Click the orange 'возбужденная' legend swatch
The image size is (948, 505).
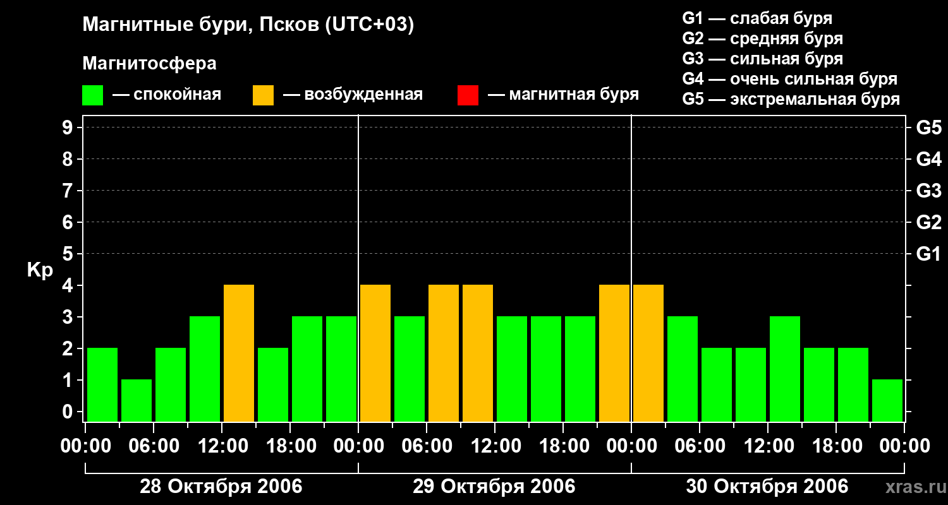click(263, 95)
